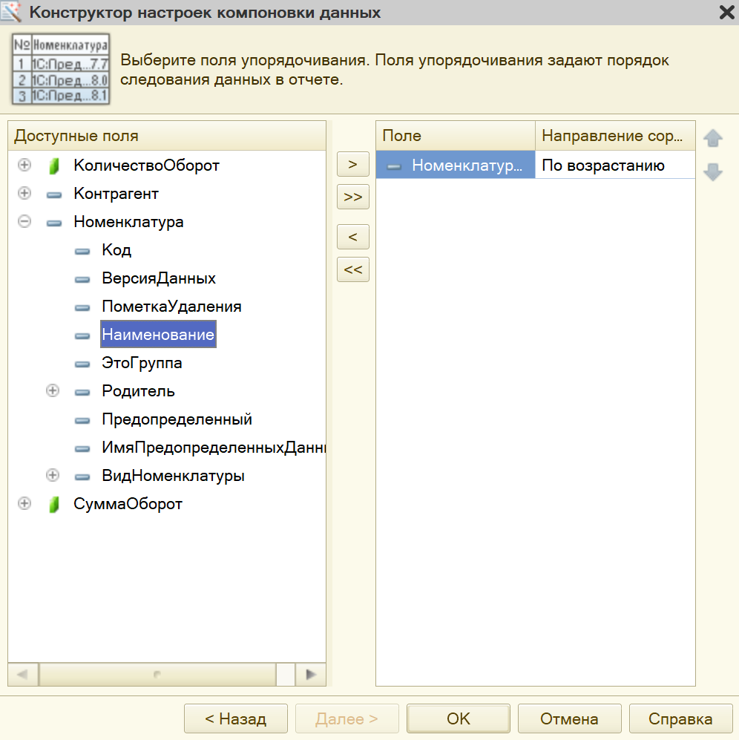This screenshot has width=739, height=740.
Task: Select the Контрагент field
Action: pyautogui.click(x=116, y=194)
